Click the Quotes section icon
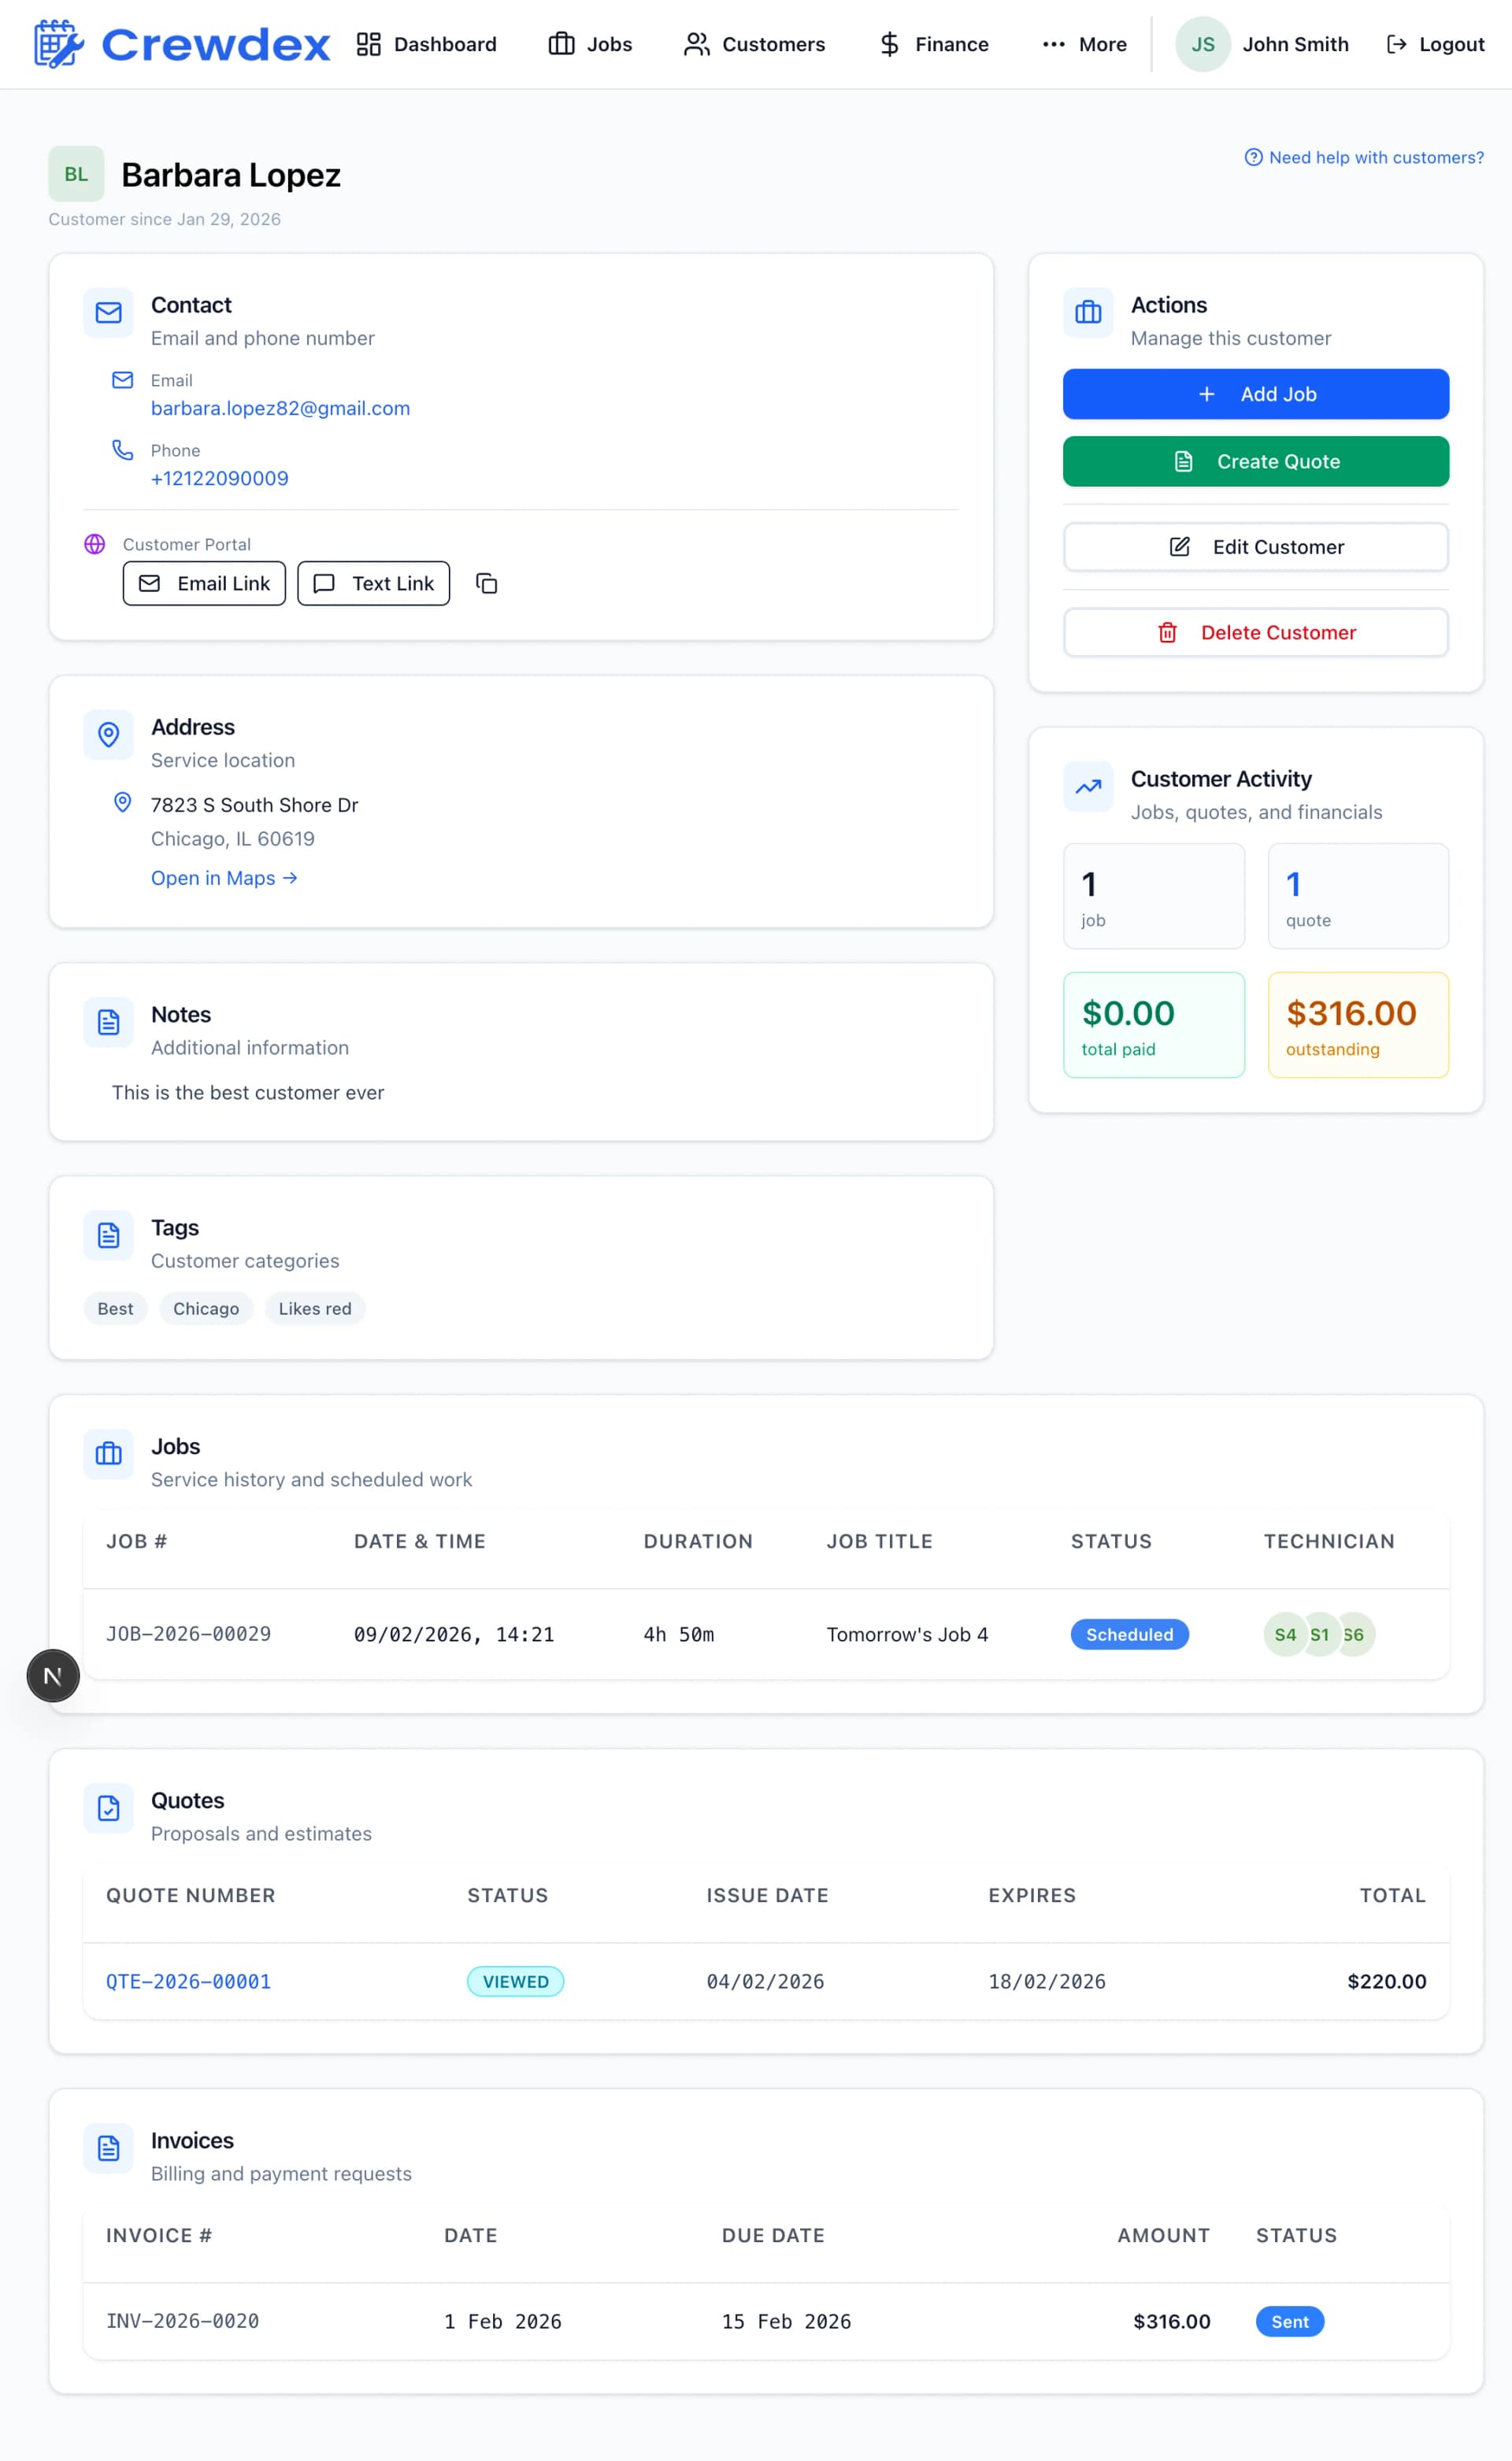Screen dimensions: 1512x2461 [x=109, y=1808]
